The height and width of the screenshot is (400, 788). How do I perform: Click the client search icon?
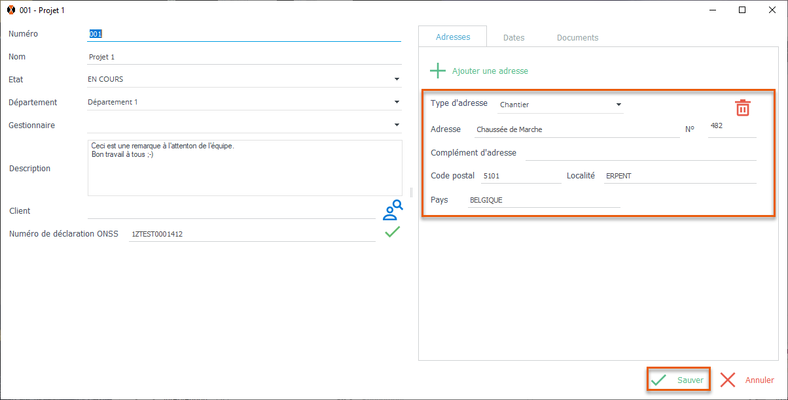tap(392, 210)
